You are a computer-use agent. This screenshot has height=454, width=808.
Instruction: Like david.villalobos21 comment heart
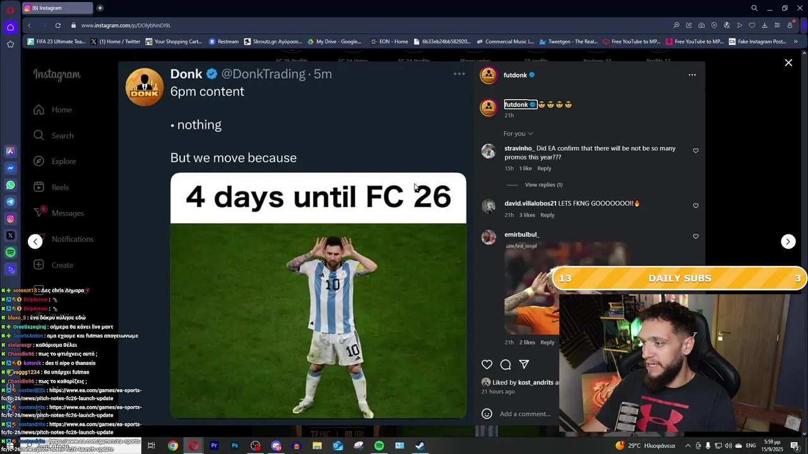tap(696, 206)
